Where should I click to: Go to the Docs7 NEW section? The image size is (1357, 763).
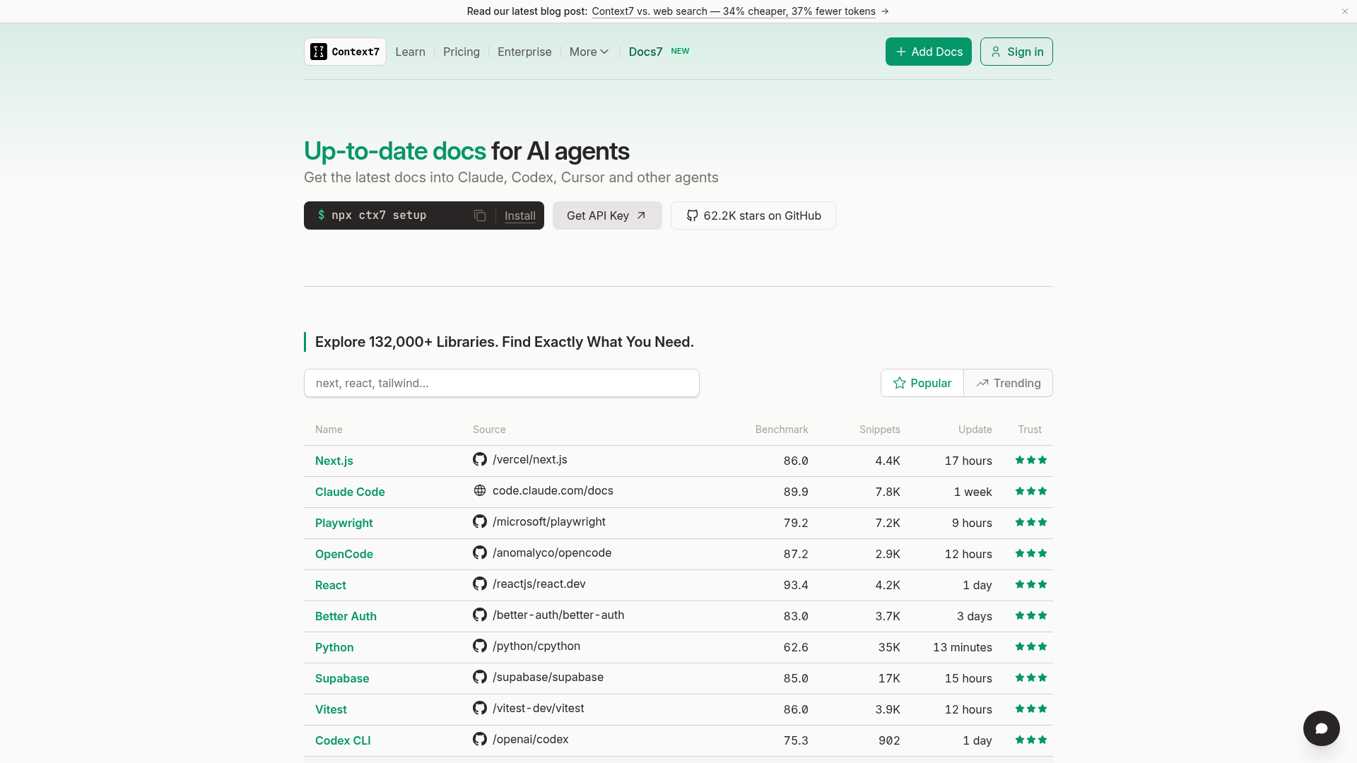[x=659, y=52]
